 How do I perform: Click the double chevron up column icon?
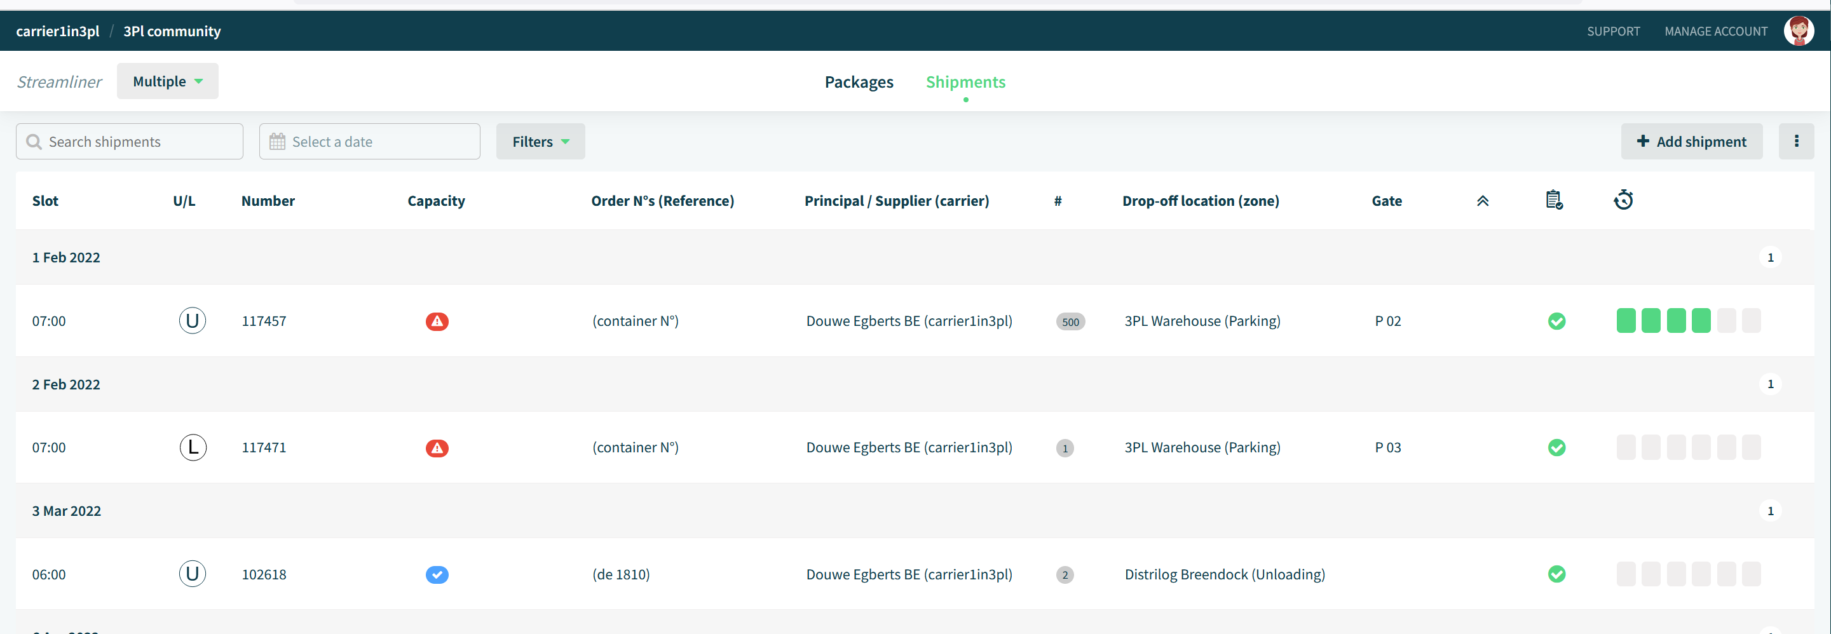point(1482,201)
